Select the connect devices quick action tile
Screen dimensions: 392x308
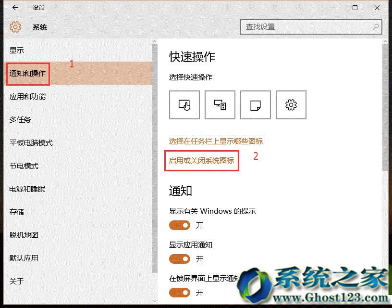click(220, 104)
